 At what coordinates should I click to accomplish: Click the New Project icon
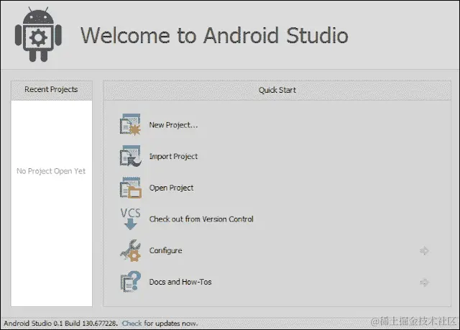[131, 124]
